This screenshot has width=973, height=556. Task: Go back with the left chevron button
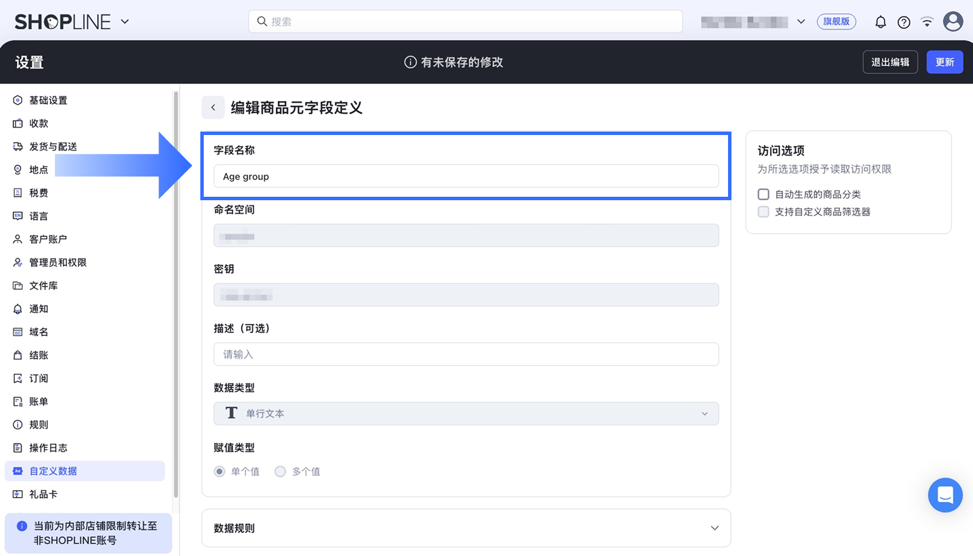tap(213, 108)
